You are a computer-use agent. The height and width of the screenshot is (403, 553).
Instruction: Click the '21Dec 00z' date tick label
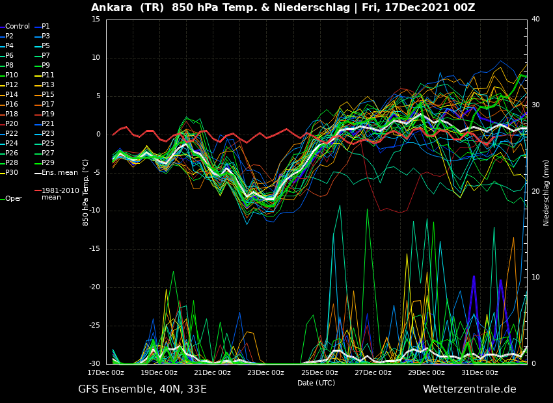coord(213,372)
